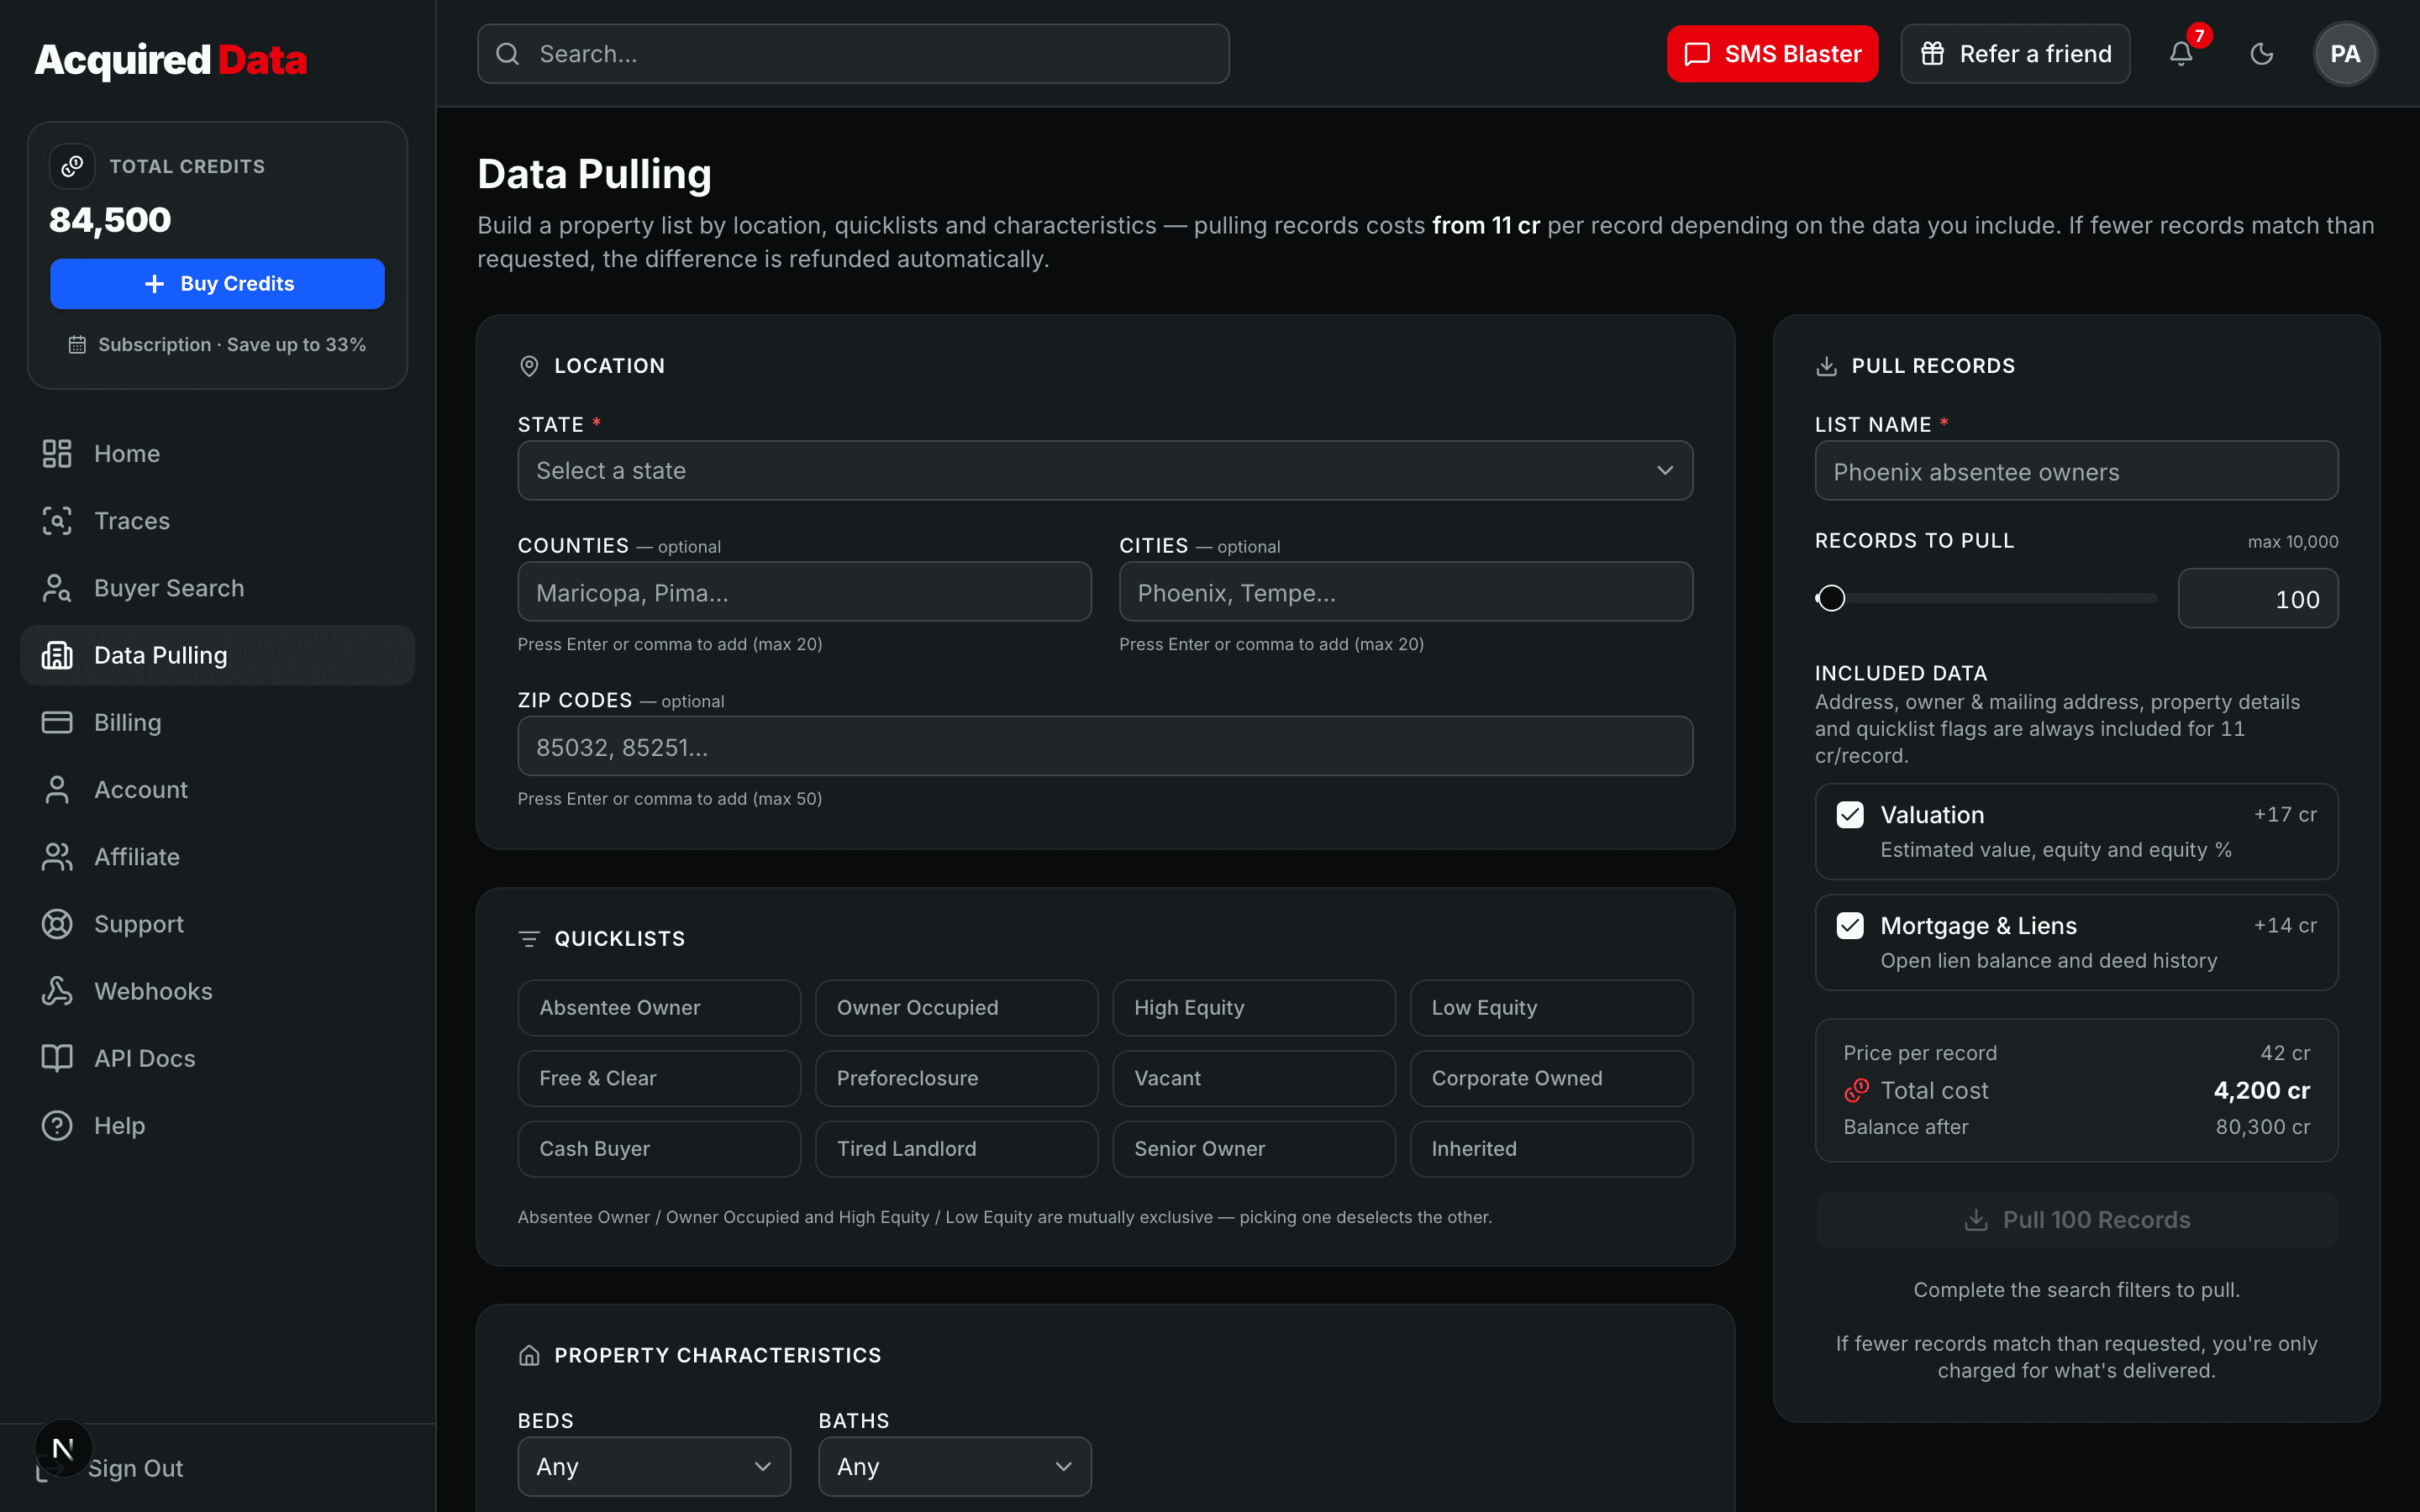
Task: Click the Help question mark icon
Action: tap(57, 1125)
